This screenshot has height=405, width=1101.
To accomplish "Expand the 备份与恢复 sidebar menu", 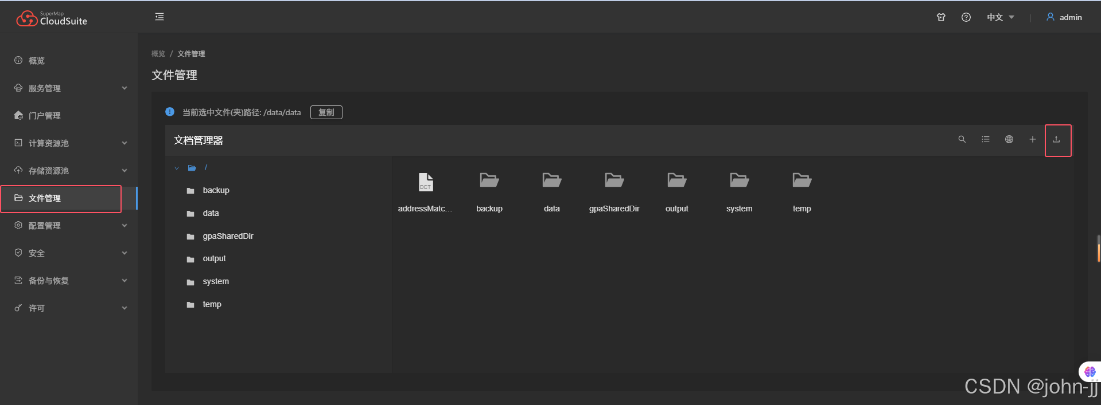I will coord(69,281).
